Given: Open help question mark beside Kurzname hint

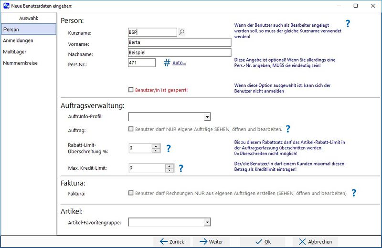Looking at the screenshot, I should pyautogui.click(x=348, y=24).
